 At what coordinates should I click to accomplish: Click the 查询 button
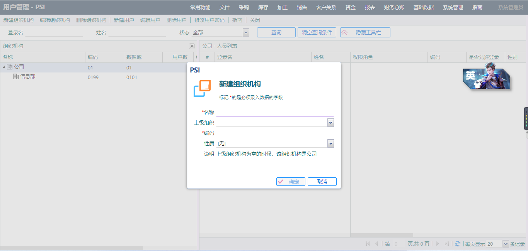click(x=276, y=32)
